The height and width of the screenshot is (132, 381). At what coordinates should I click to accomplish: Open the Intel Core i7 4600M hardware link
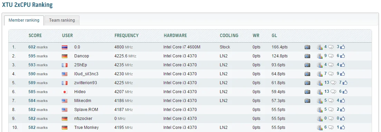pos(182,47)
